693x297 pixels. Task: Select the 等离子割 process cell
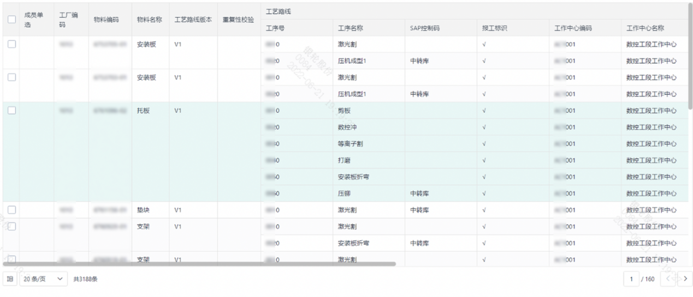tap(350, 144)
